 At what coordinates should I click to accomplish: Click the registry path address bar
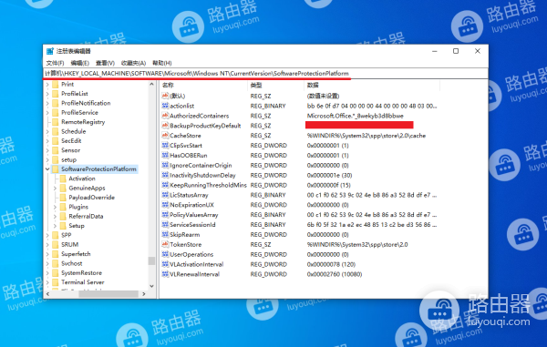[265, 74]
